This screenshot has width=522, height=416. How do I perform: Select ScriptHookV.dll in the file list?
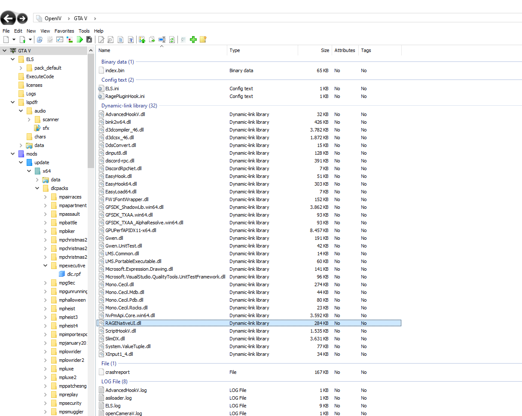[121, 331]
